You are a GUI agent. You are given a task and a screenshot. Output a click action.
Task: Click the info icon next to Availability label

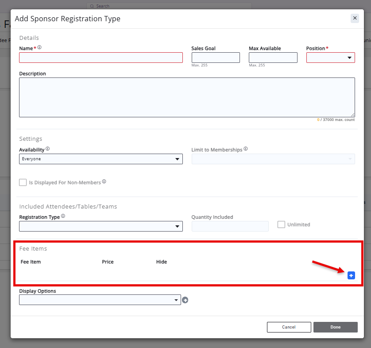[47, 149]
